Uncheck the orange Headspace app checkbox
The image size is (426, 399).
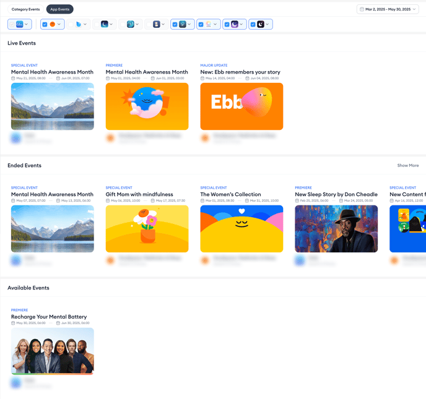click(x=45, y=24)
